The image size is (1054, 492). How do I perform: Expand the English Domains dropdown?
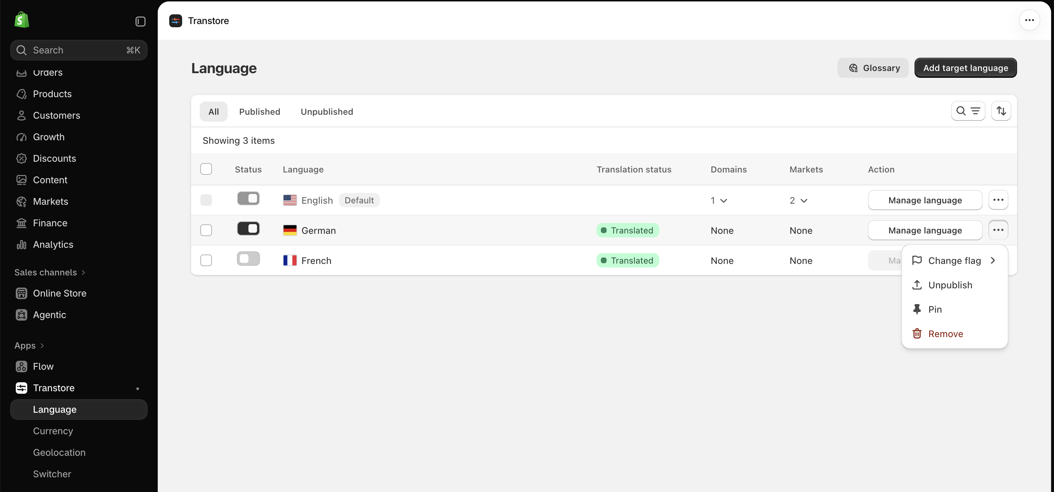coord(719,200)
